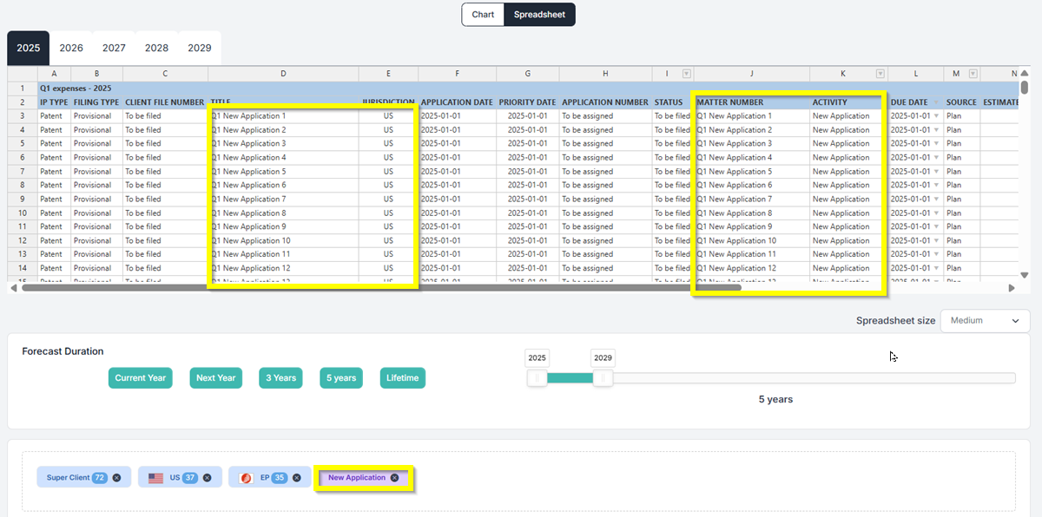Screen dimensions: 1042x517
Task: Click the US flag icon
Action: [156, 477]
